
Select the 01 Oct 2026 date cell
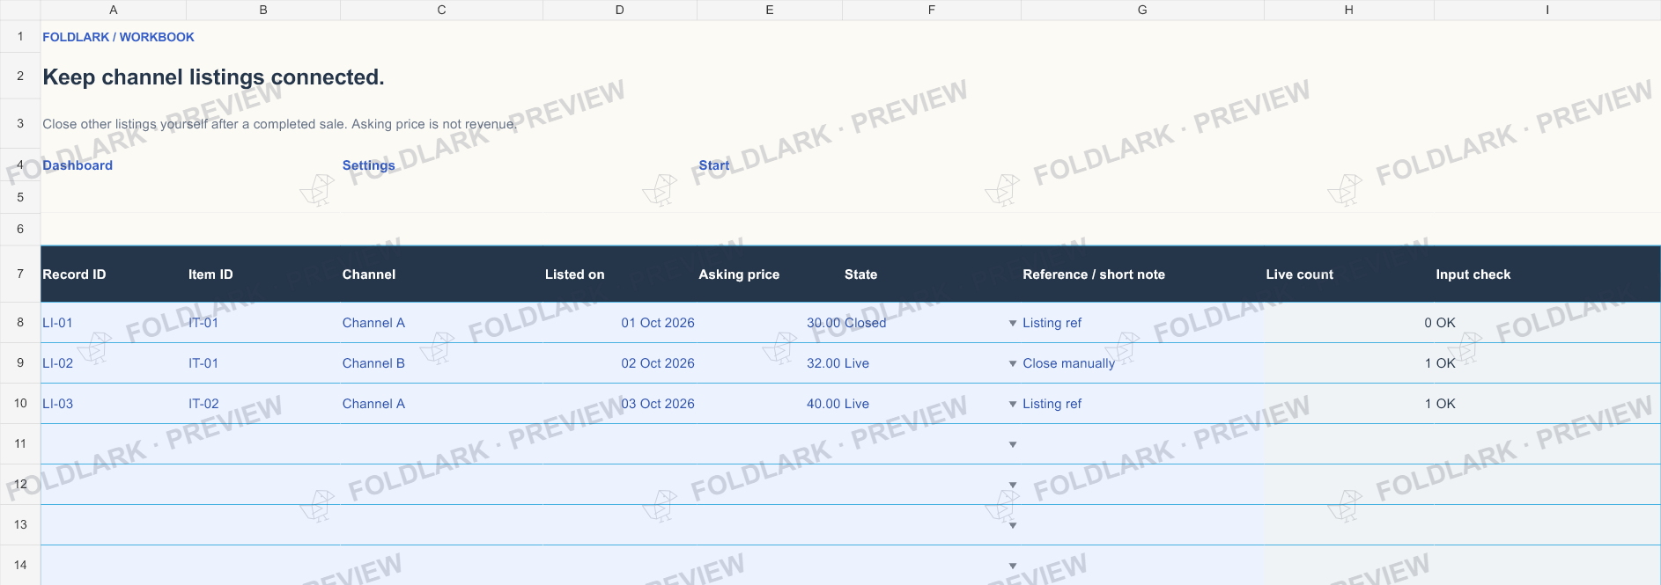coord(620,323)
